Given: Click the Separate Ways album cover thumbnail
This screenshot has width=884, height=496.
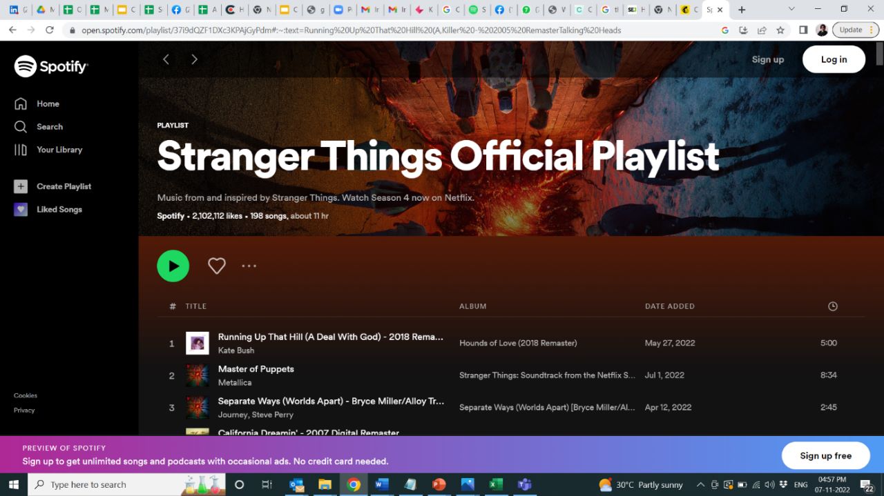Looking at the screenshot, I should click(198, 408).
